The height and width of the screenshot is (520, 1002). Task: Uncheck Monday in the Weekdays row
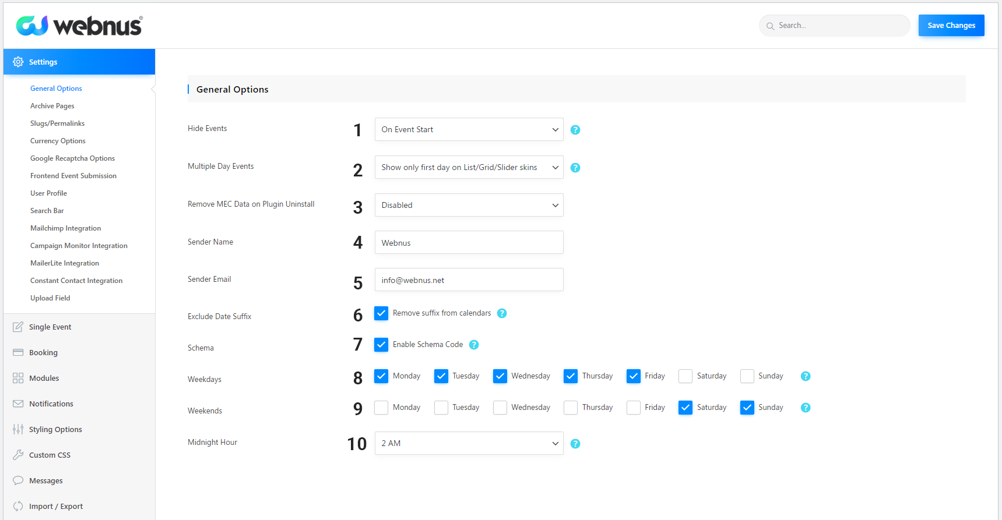[381, 376]
